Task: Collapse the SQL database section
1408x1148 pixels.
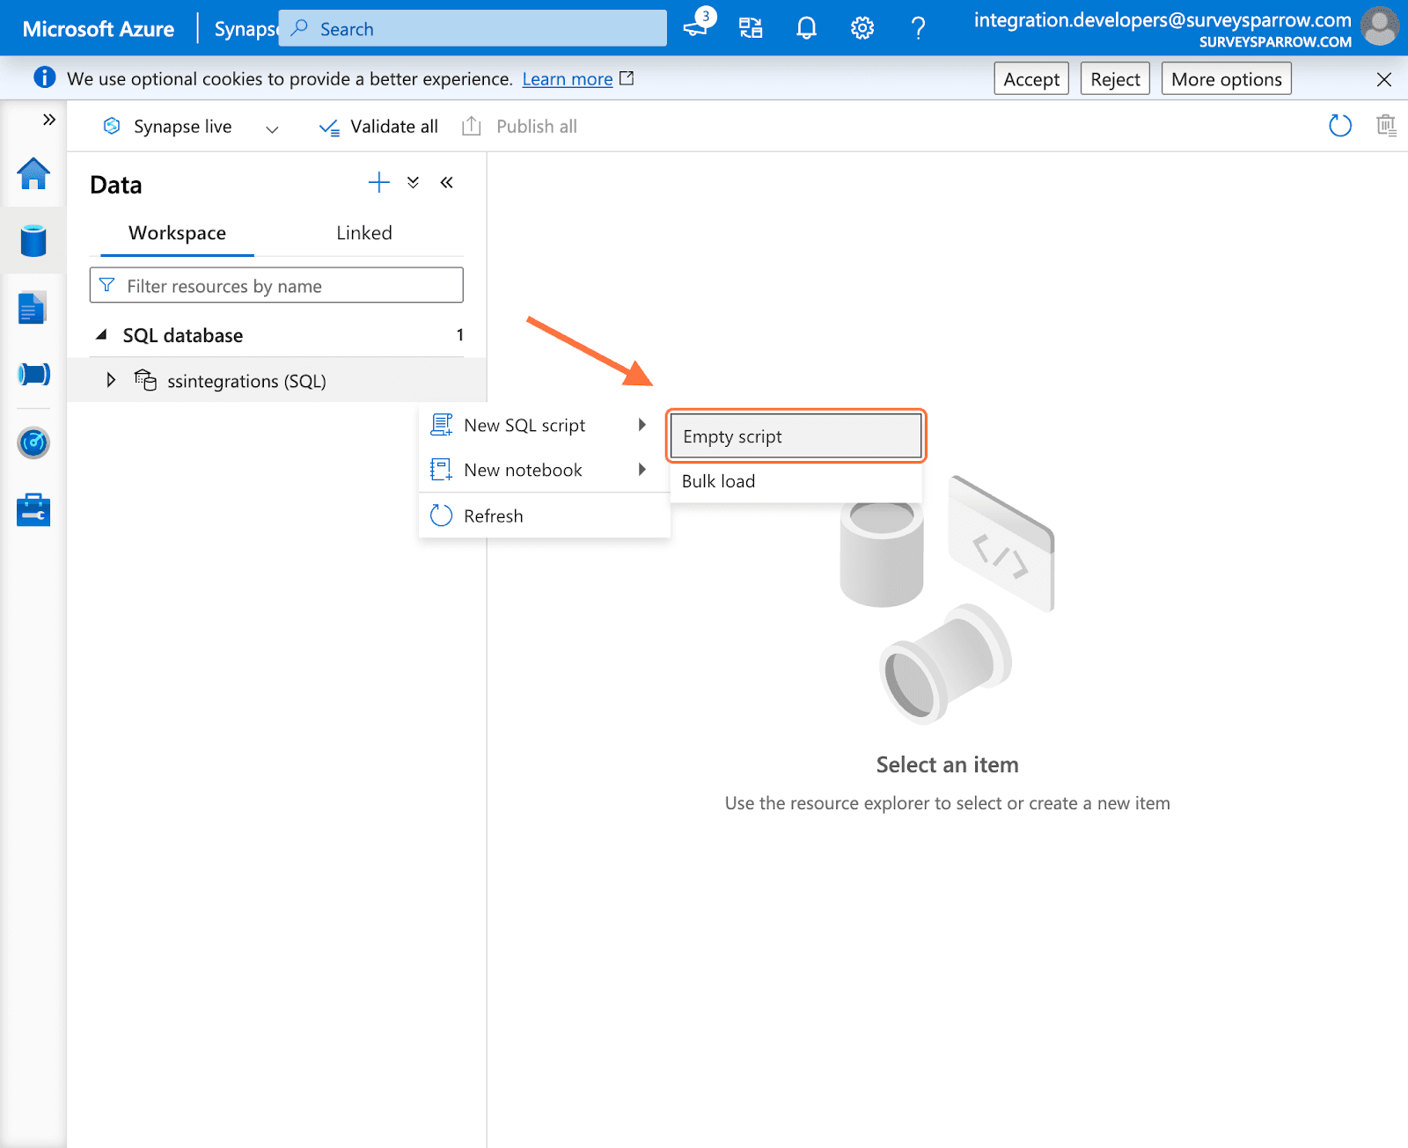Action: [x=102, y=335]
